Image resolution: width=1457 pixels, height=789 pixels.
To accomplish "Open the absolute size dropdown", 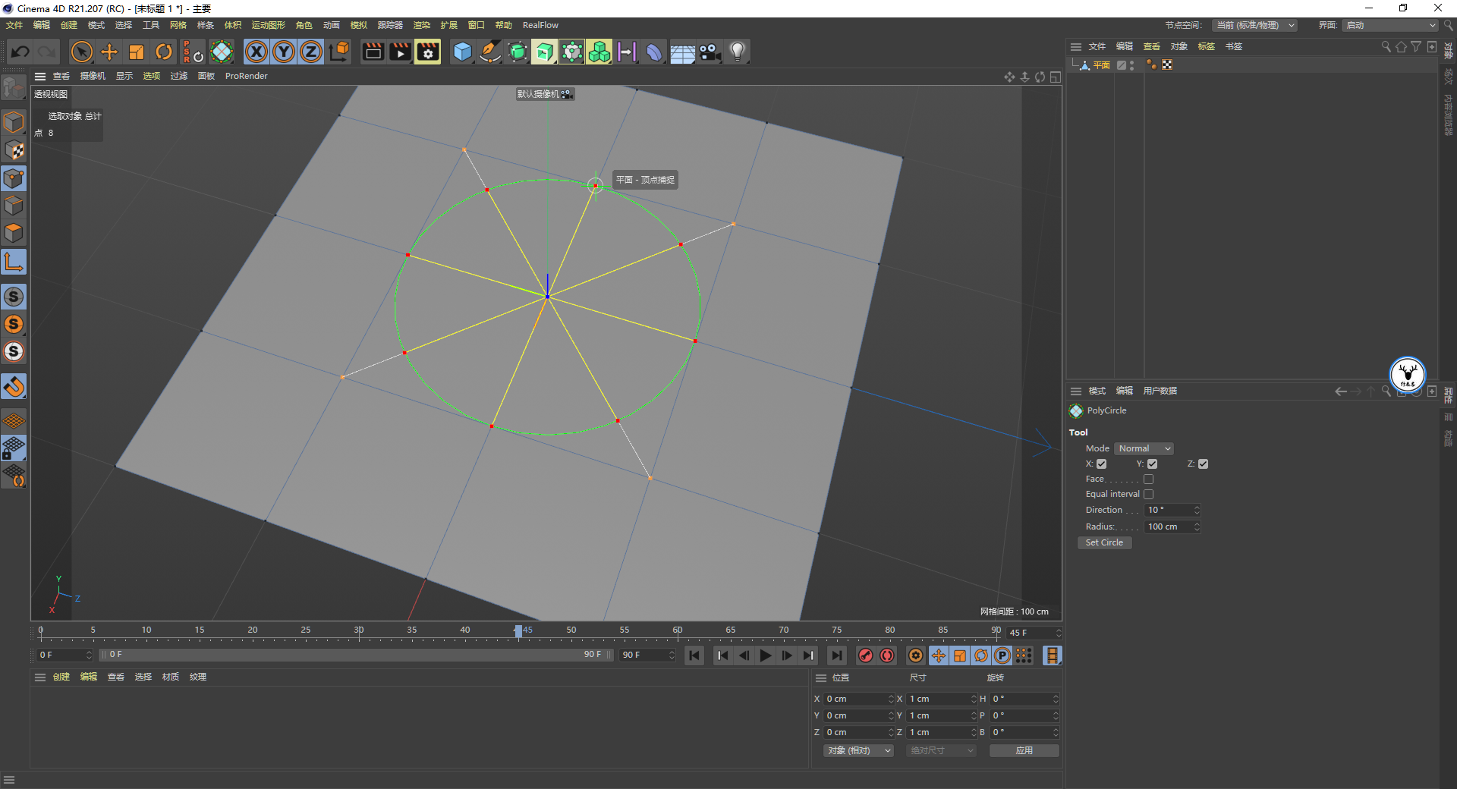I will pyautogui.click(x=940, y=750).
